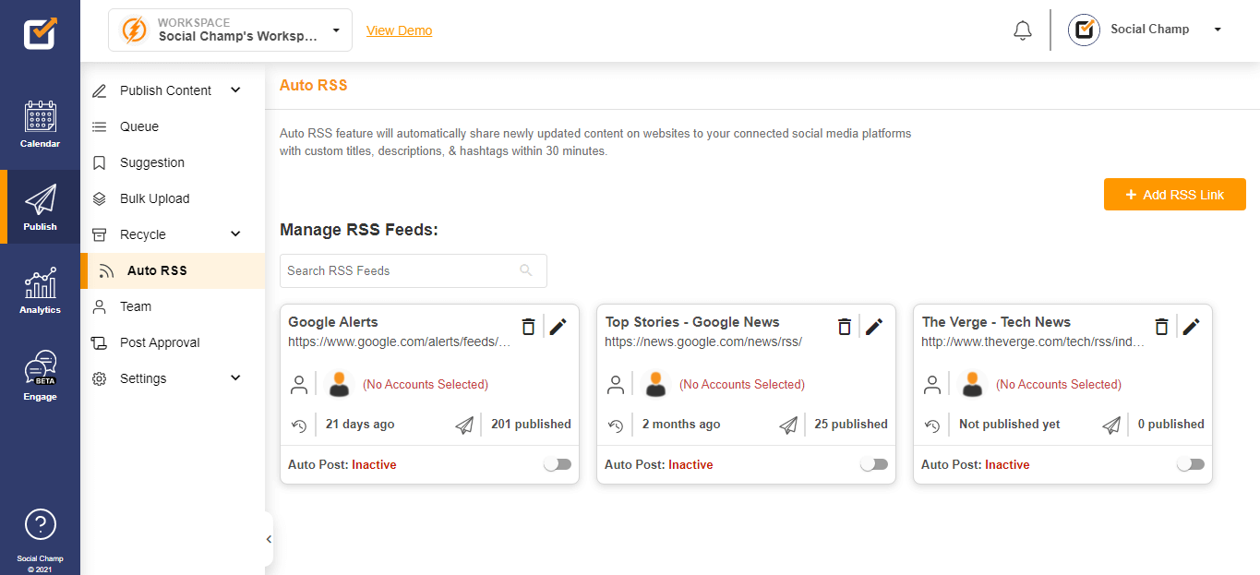This screenshot has width=1260, height=575.
Task: Click account avatar on The Verge card
Action: 973,384
